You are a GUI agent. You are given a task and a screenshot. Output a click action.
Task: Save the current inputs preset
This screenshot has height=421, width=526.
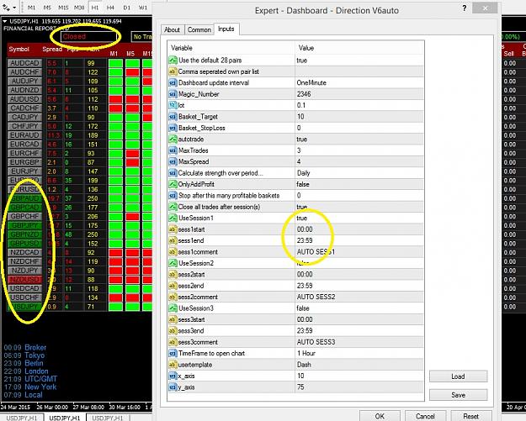(458, 395)
